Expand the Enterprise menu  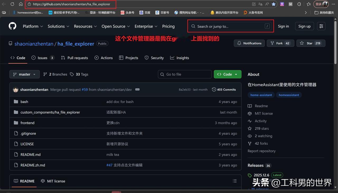tap(146, 26)
